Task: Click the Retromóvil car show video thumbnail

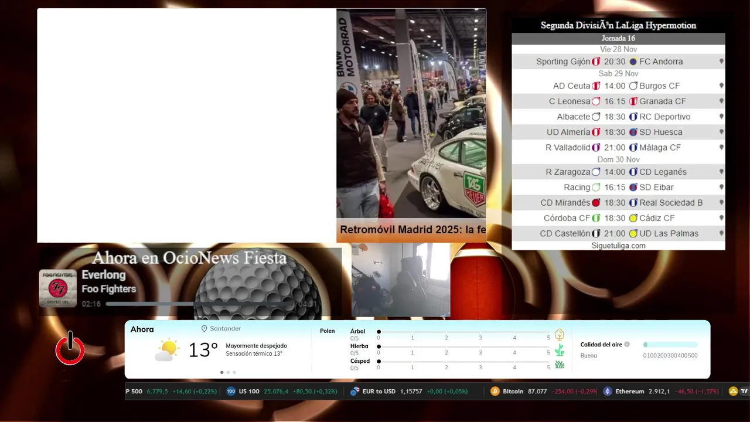Action: [411, 113]
